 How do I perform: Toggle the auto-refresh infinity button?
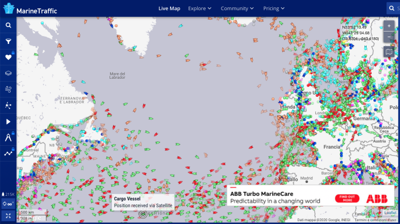8,204
